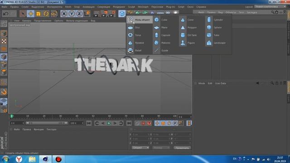This screenshot has width=290, height=163.
Task: Toggle X axis lock
Action: pos(64,14)
